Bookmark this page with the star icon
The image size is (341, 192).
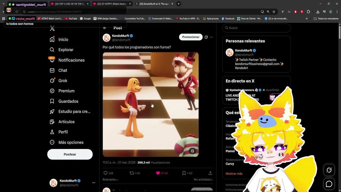pyautogui.click(x=274, y=12)
